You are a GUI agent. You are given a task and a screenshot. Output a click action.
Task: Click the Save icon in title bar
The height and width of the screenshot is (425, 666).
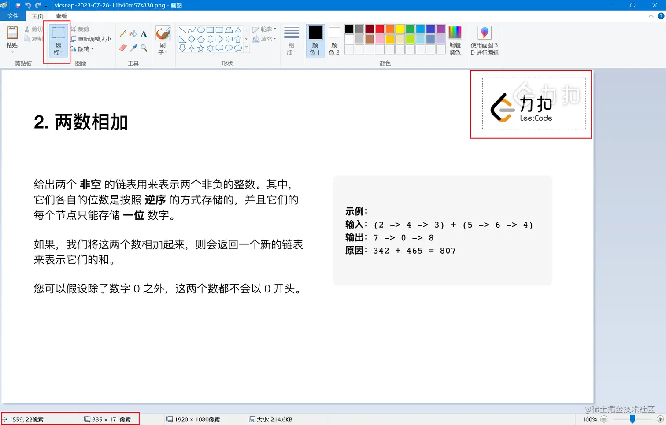[18, 5]
